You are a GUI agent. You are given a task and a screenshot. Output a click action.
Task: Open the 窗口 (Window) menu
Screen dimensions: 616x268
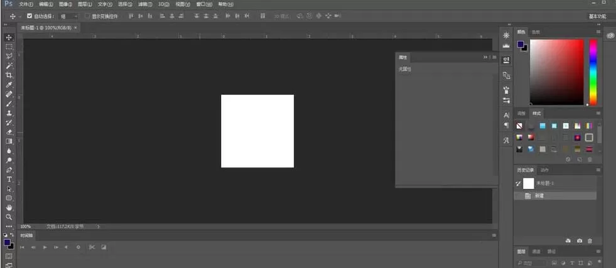point(204,4)
